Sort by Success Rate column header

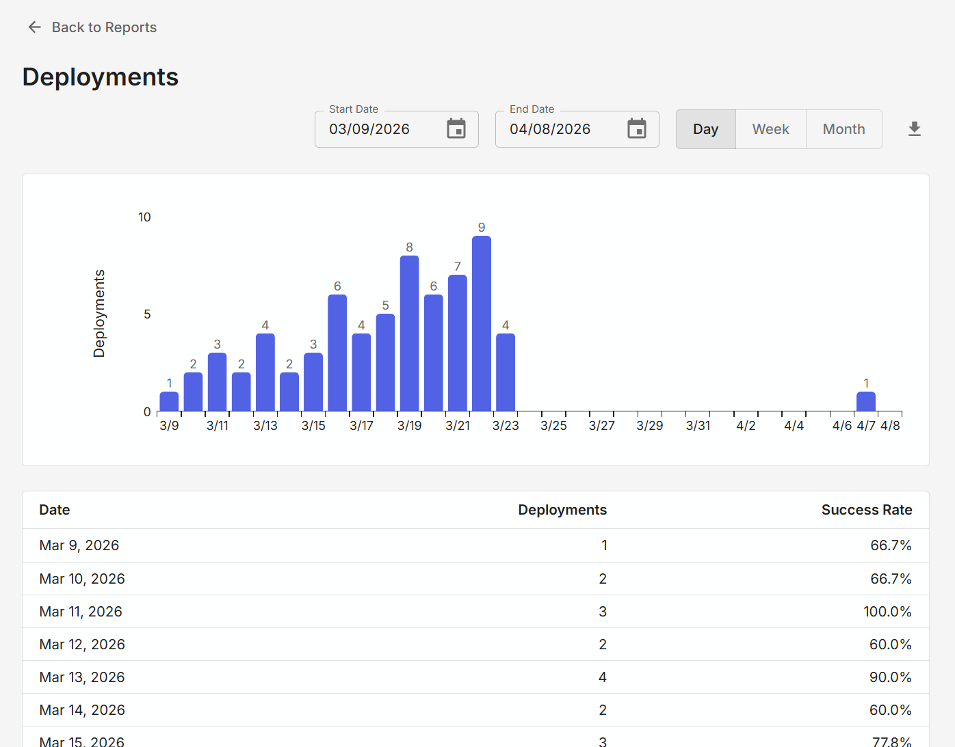pos(866,510)
